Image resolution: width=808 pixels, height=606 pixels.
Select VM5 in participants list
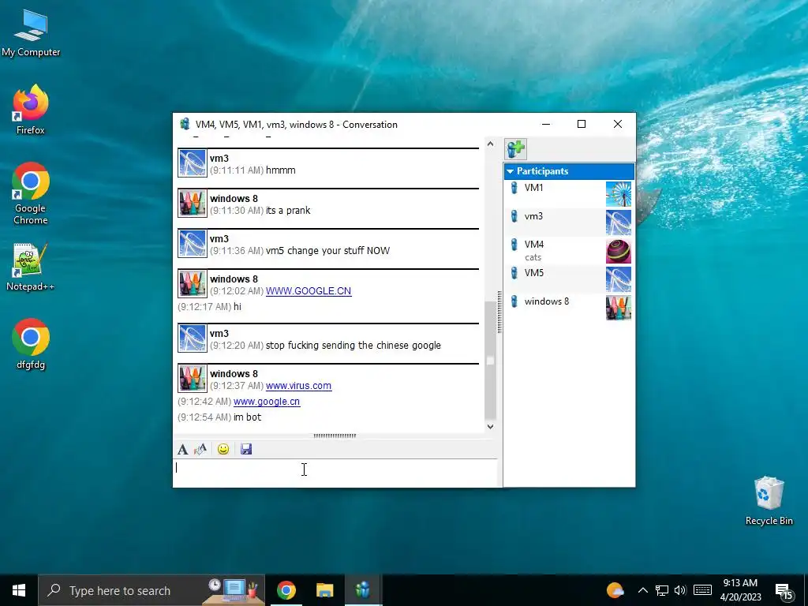coord(569,279)
